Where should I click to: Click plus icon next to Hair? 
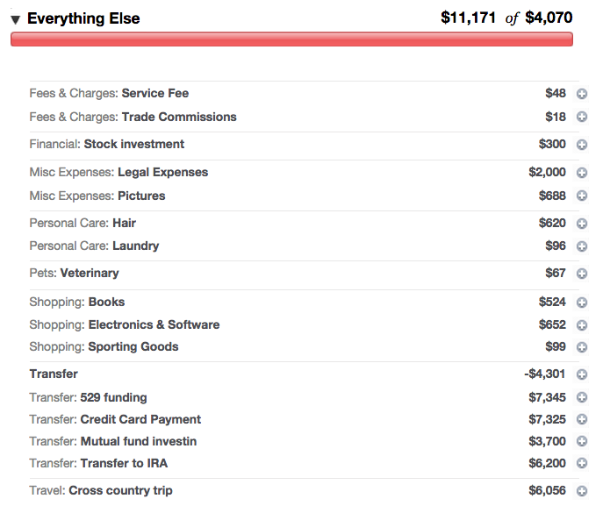coord(581,224)
